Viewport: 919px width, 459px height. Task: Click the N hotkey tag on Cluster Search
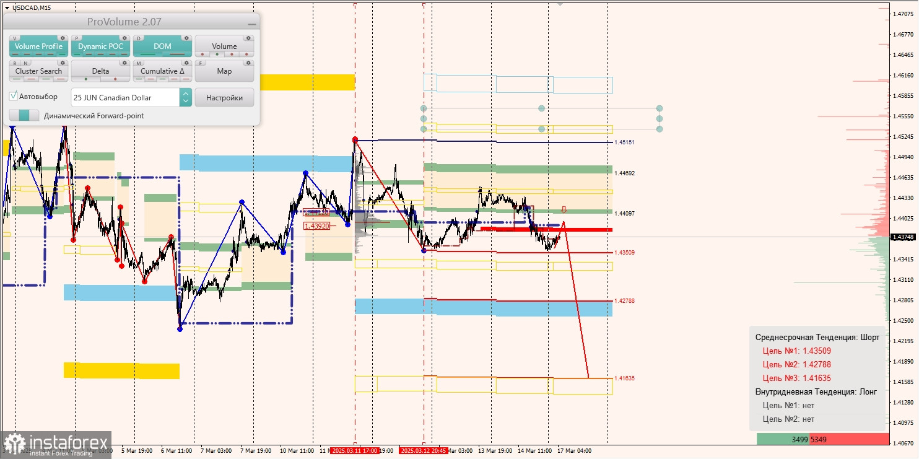click(24, 63)
